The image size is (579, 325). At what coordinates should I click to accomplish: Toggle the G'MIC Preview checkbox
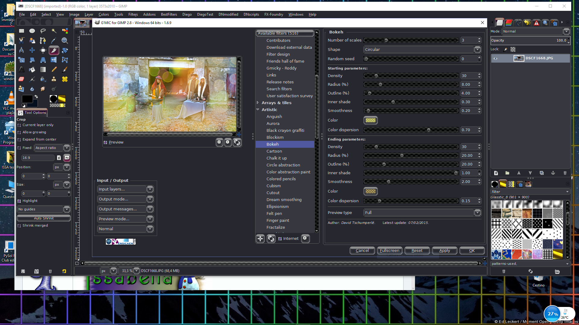106,142
